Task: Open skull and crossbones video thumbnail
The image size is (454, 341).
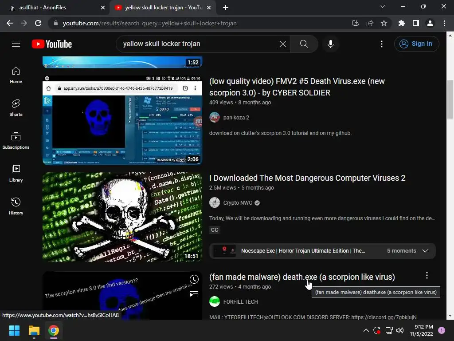Action: pos(122,217)
